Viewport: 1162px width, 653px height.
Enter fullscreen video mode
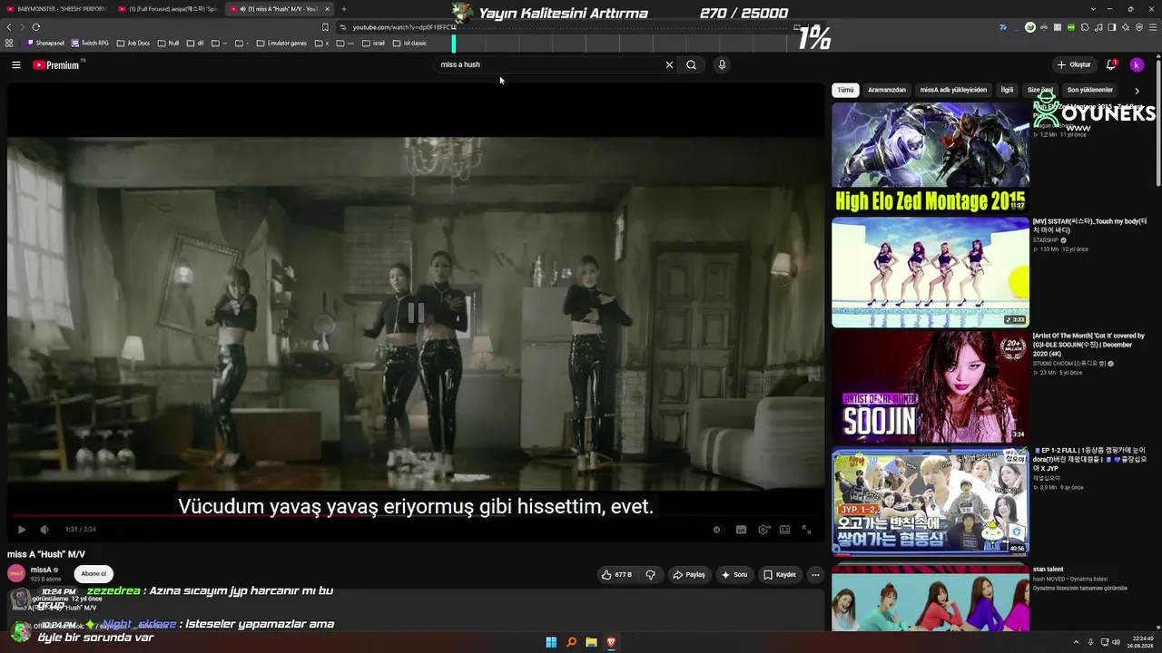[806, 530]
